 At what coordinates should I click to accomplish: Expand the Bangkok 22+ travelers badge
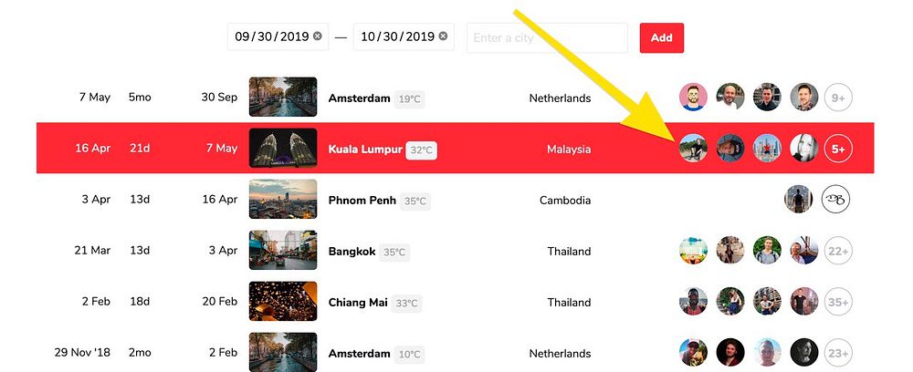tap(838, 251)
